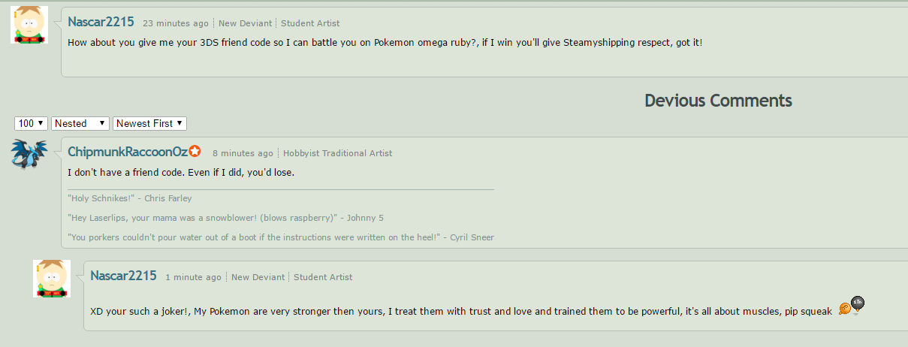Click the black balloon emoticon in the reply
Screen dimensions: 908x347
coord(858,303)
